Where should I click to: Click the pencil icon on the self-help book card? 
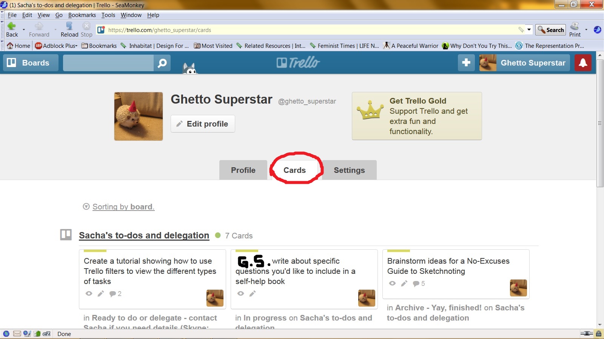pos(253,293)
